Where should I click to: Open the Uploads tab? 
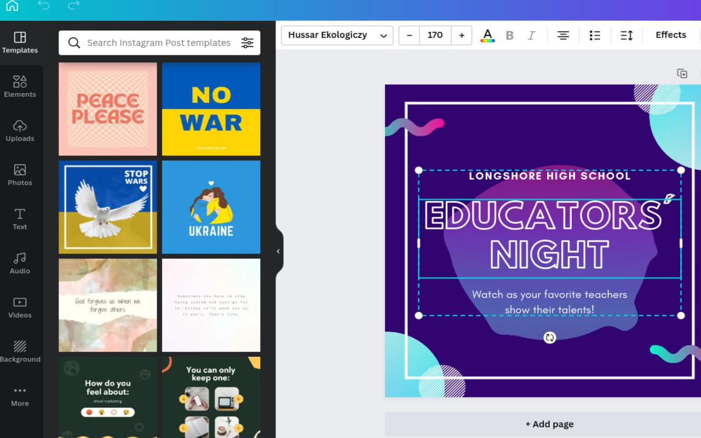click(x=20, y=131)
